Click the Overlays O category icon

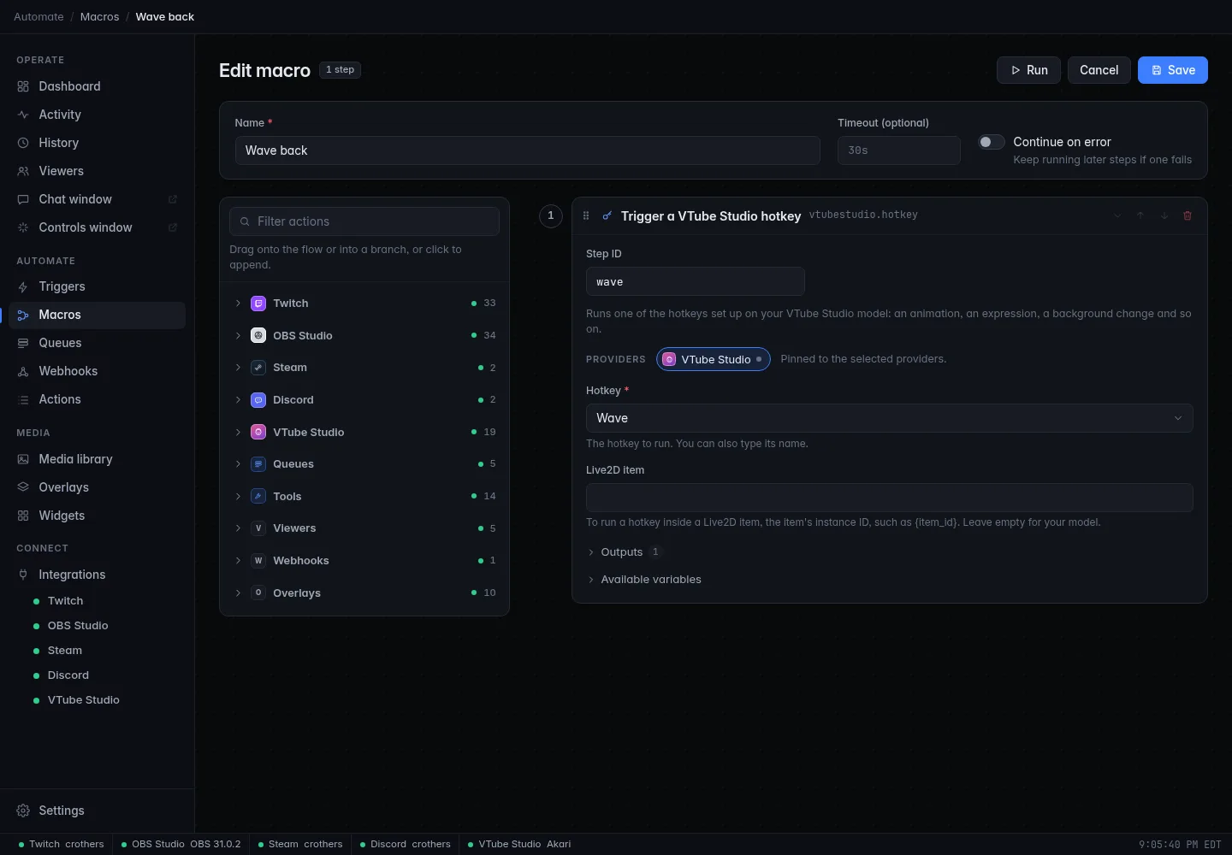pyautogui.click(x=258, y=593)
